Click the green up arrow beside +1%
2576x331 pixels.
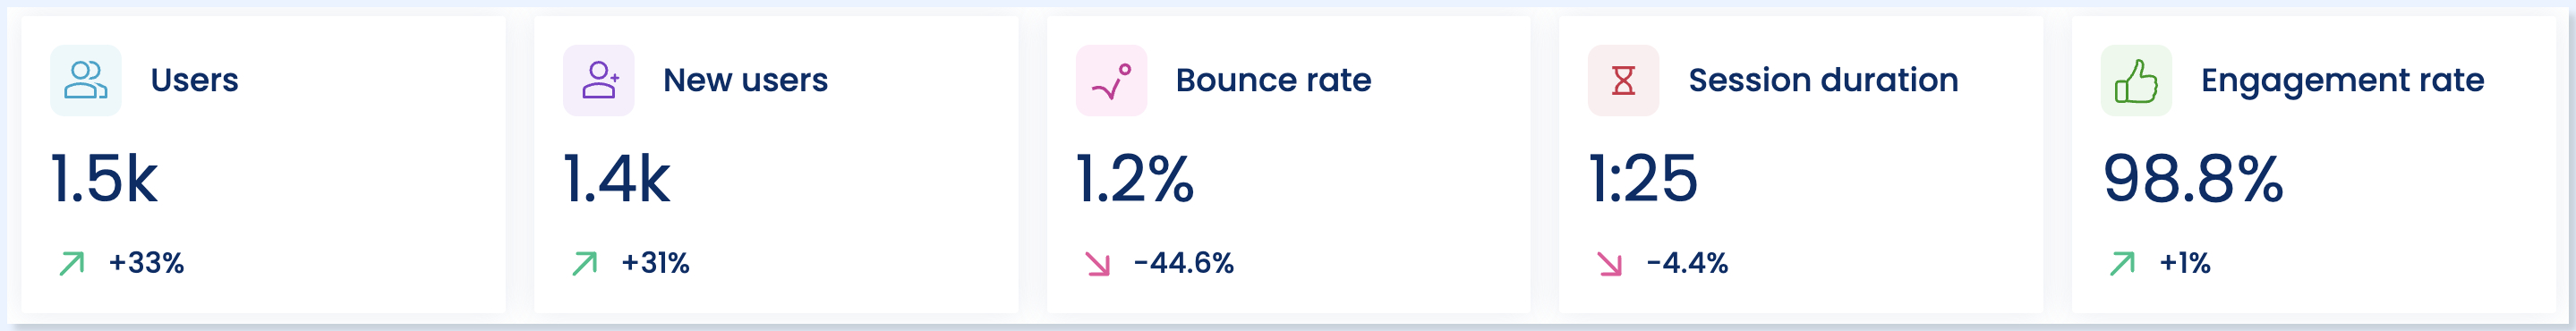(x=2122, y=263)
